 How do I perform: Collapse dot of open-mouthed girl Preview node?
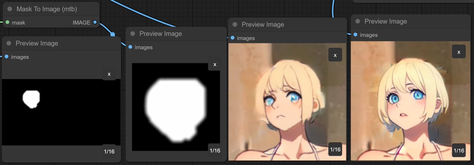[x=357, y=21]
